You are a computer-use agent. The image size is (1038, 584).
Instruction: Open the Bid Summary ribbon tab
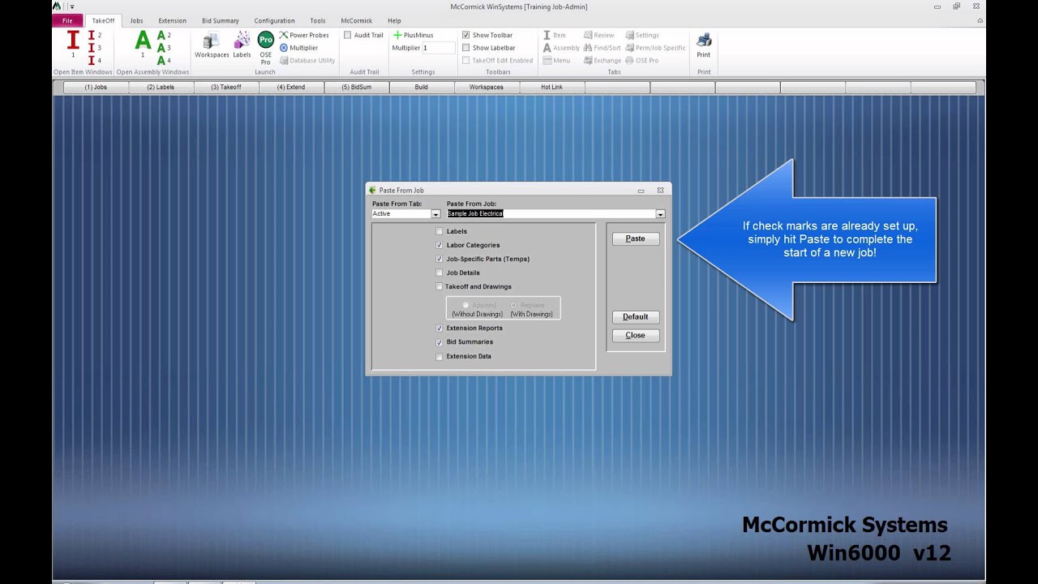tap(221, 20)
